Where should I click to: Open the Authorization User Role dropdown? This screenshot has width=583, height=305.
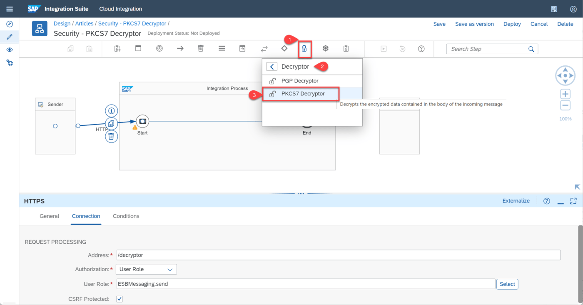click(146, 269)
